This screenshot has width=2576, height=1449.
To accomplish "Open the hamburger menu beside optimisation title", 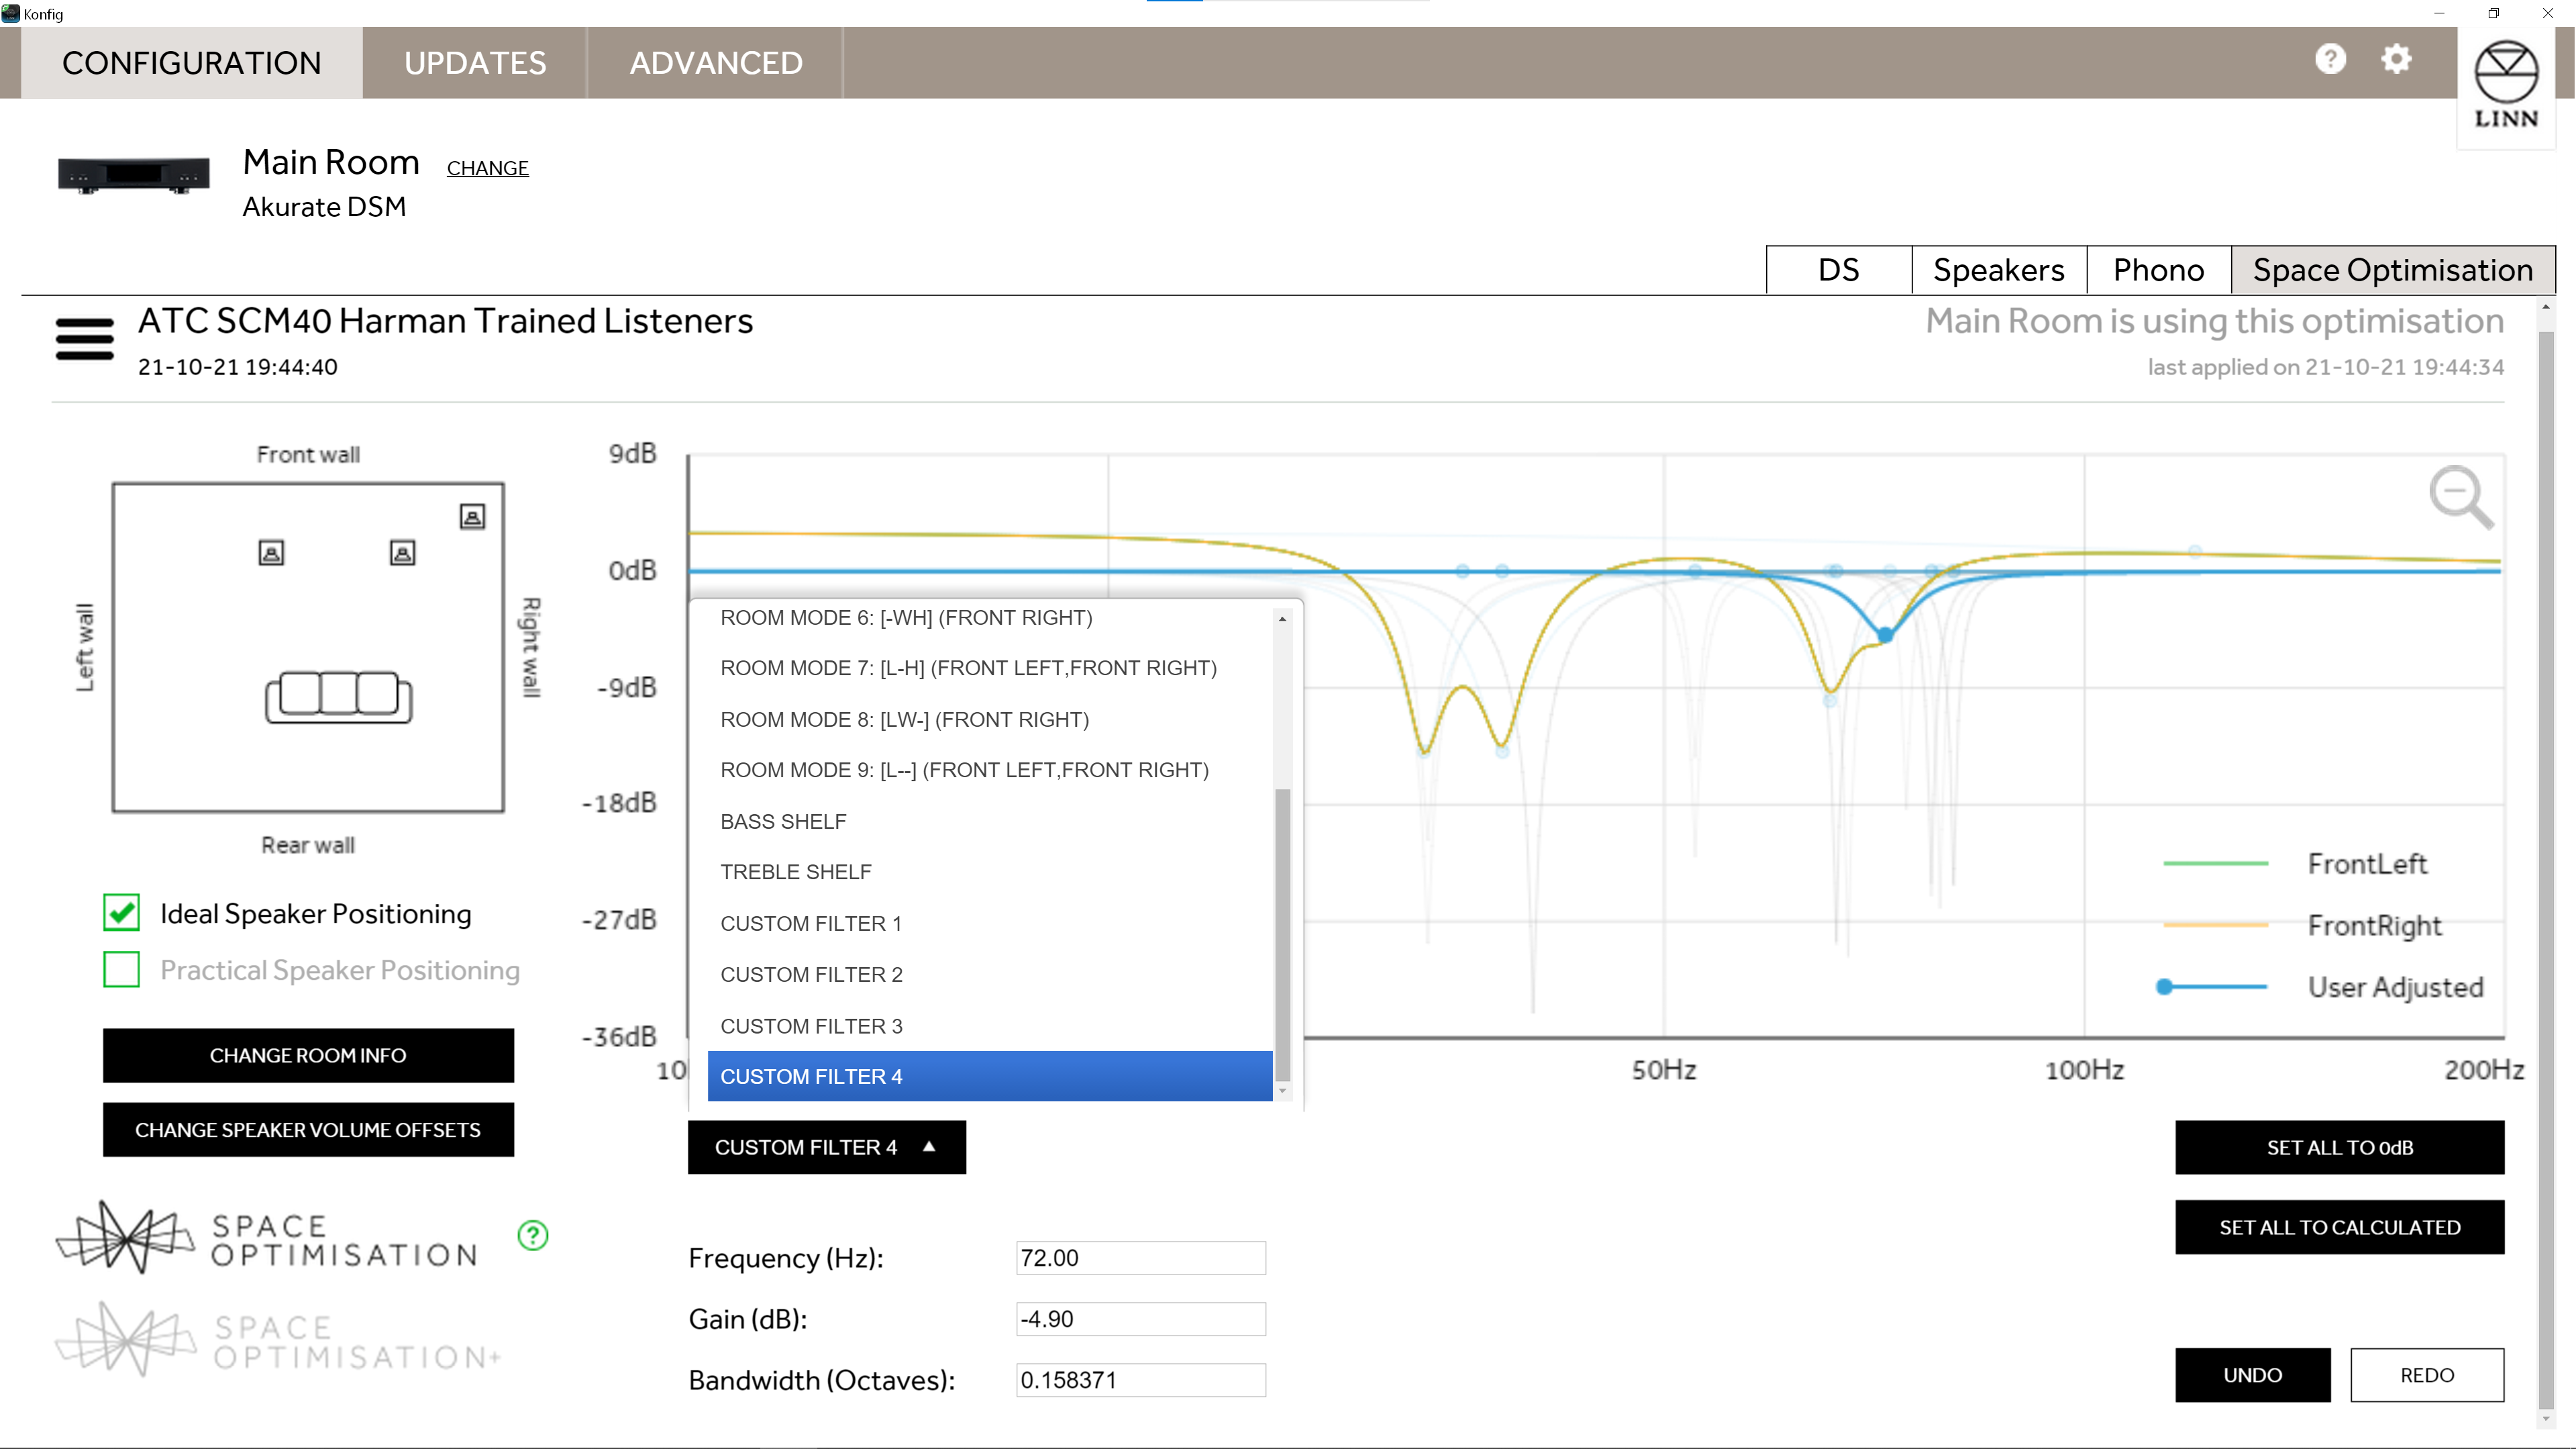I will 84,339.
